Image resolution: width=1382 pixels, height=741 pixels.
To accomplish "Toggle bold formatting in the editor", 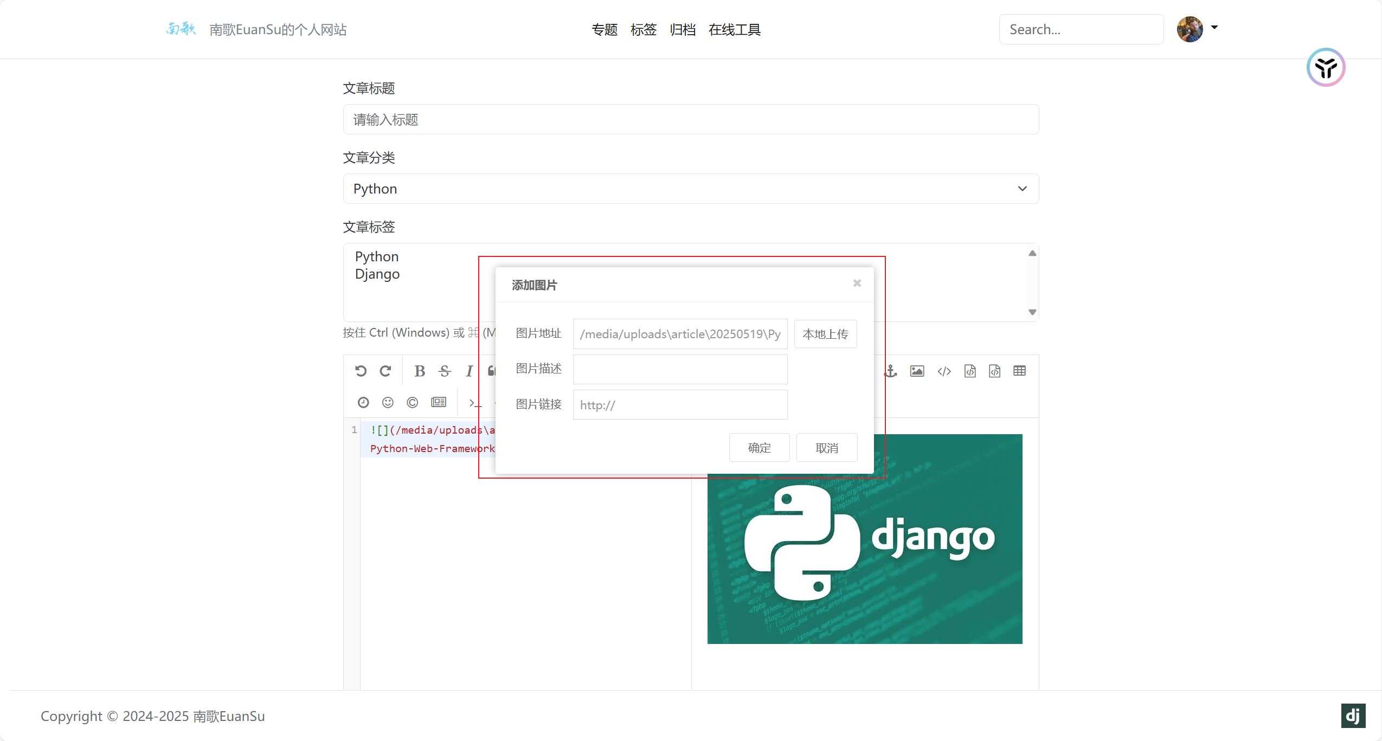I will (419, 371).
